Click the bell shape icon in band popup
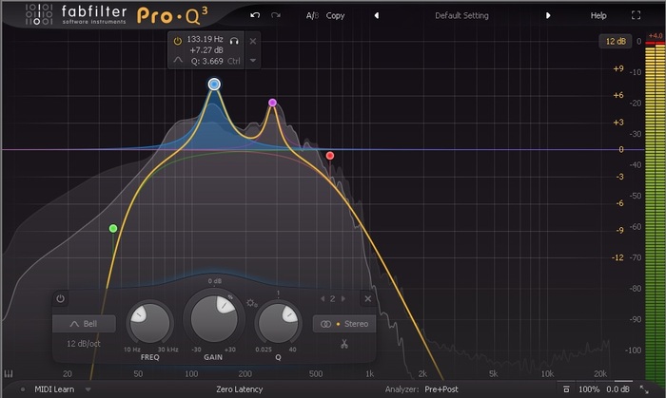This screenshot has width=666, height=398. (178, 60)
